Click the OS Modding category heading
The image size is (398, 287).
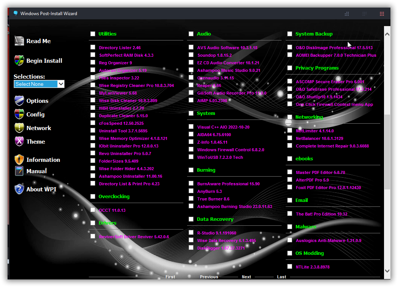pos(310,253)
